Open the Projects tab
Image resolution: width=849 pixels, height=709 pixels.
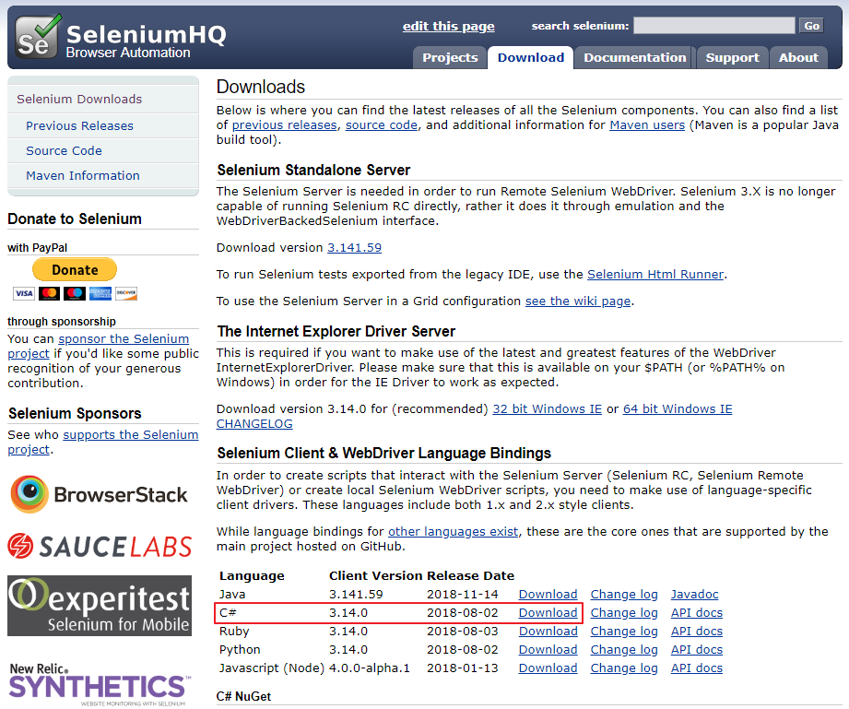449,57
